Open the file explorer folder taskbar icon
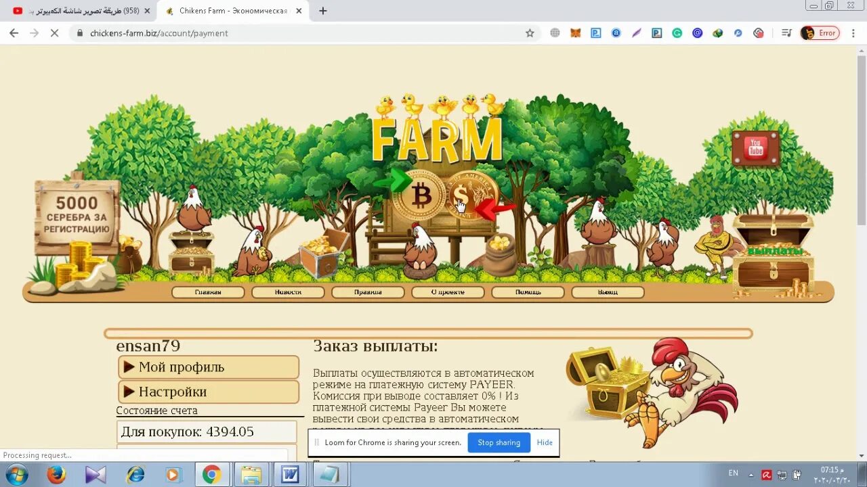This screenshot has width=867, height=487. coord(251,475)
